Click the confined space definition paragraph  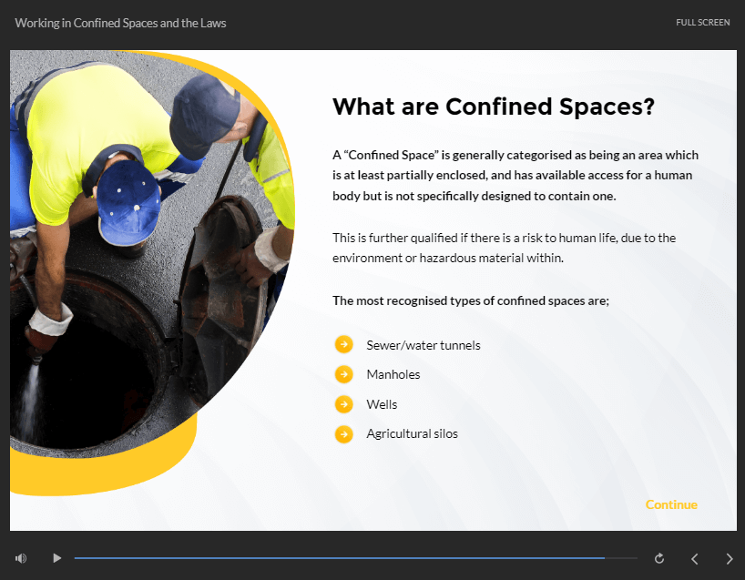[515, 175]
